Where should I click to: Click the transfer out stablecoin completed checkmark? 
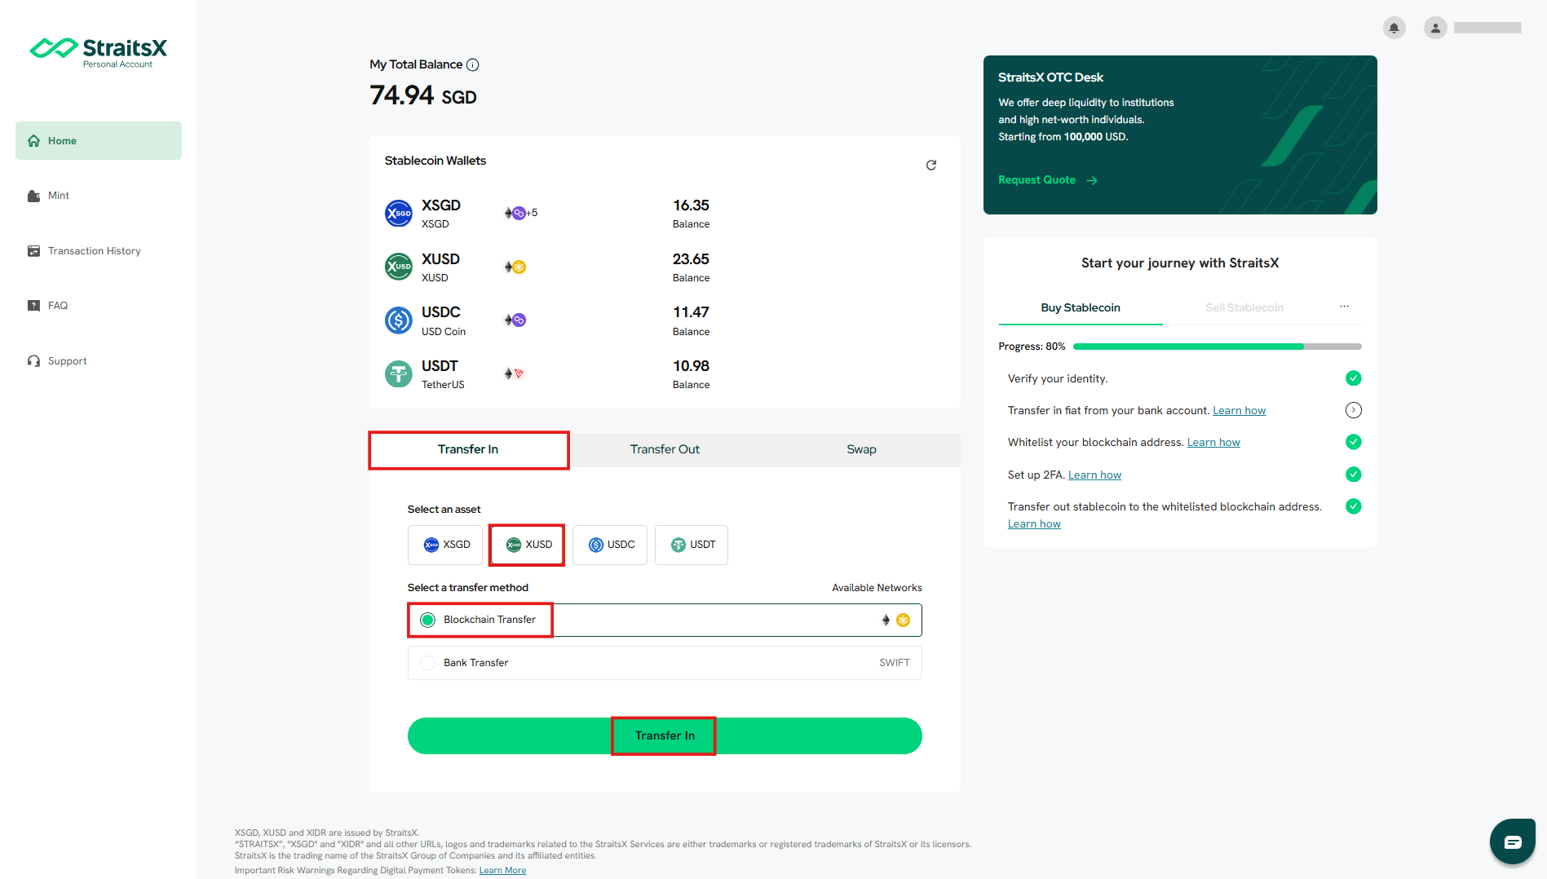1354,506
